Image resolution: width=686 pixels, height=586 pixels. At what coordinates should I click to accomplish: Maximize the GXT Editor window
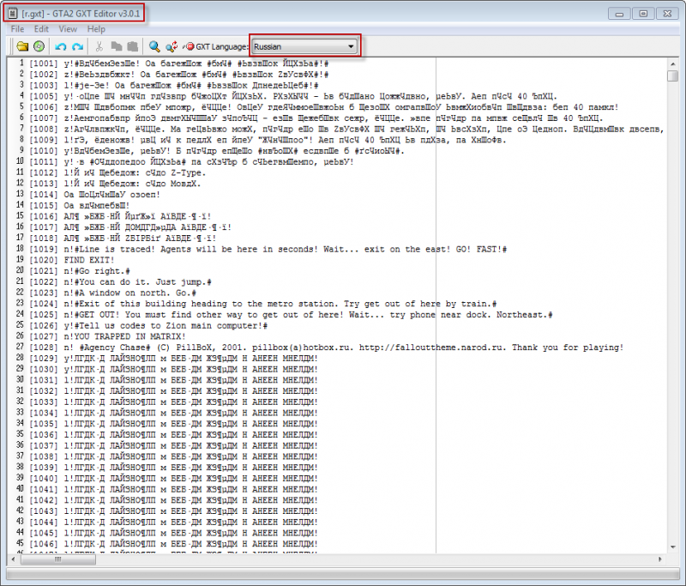[643, 13]
